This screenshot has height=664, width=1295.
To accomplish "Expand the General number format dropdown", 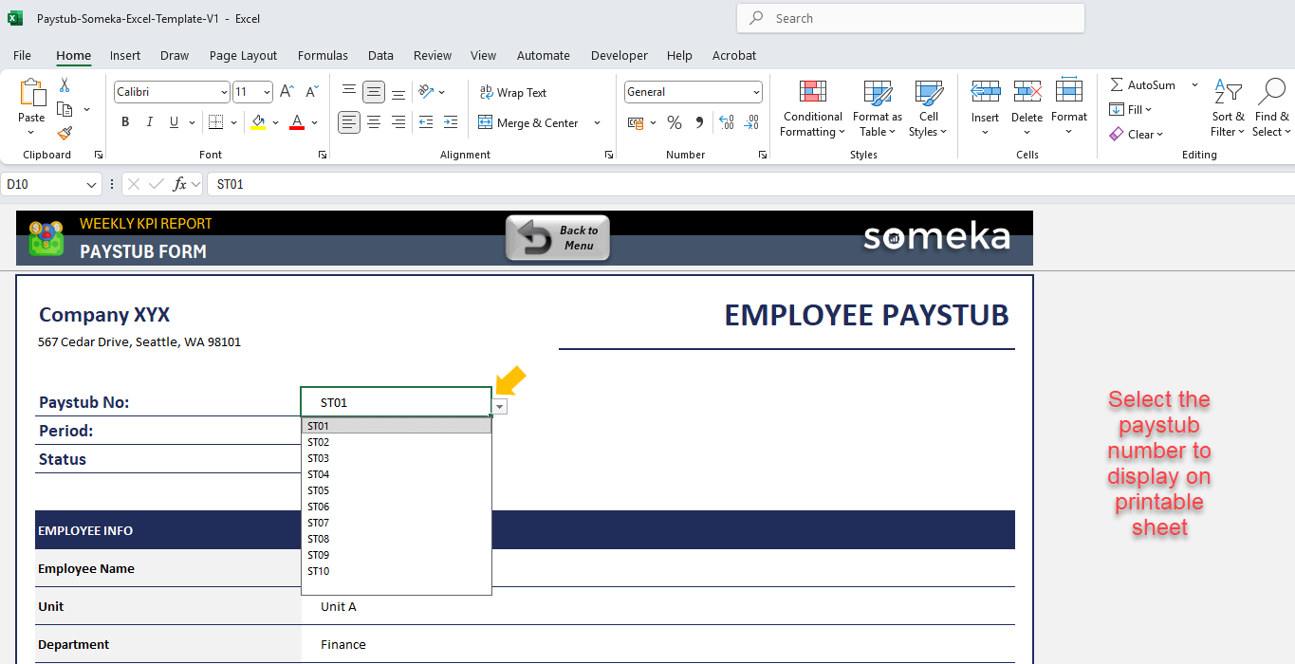I will coord(756,92).
